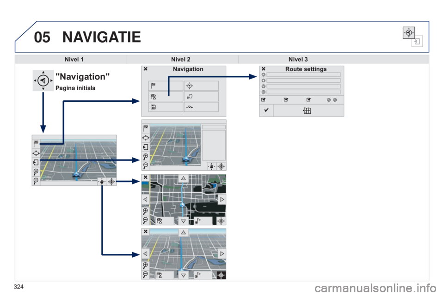Image resolution: width=444 pixels, height=296 pixels.
Task: Tap the checkered flag icon on Nivel 1 map
Action: coord(36,144)
